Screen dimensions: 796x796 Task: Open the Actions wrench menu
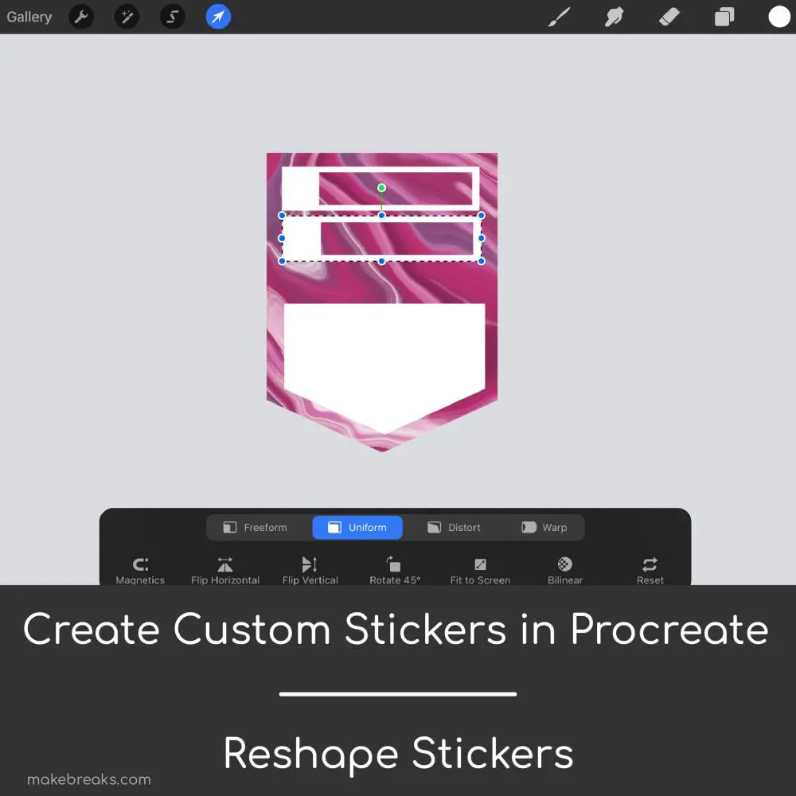81,17
